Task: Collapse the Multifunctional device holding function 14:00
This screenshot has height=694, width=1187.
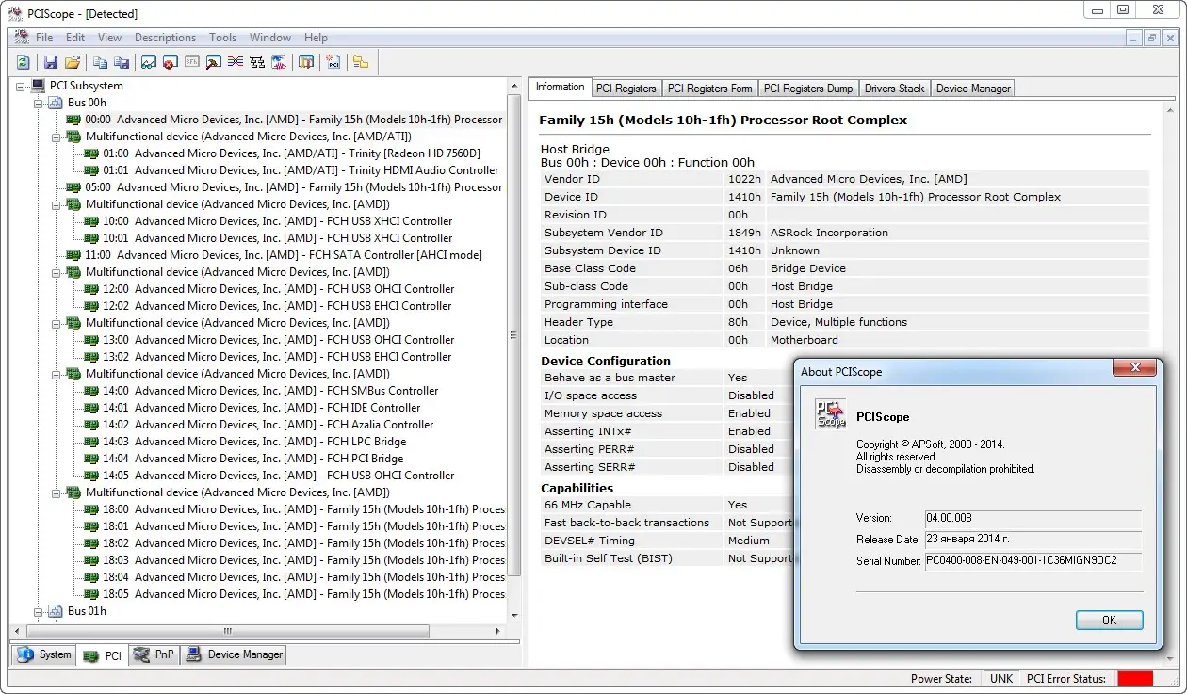Action: point(57,374)
